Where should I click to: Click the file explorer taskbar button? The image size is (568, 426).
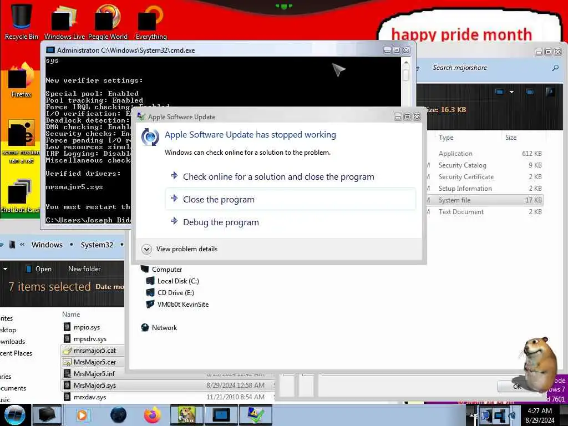pos(47,415)
